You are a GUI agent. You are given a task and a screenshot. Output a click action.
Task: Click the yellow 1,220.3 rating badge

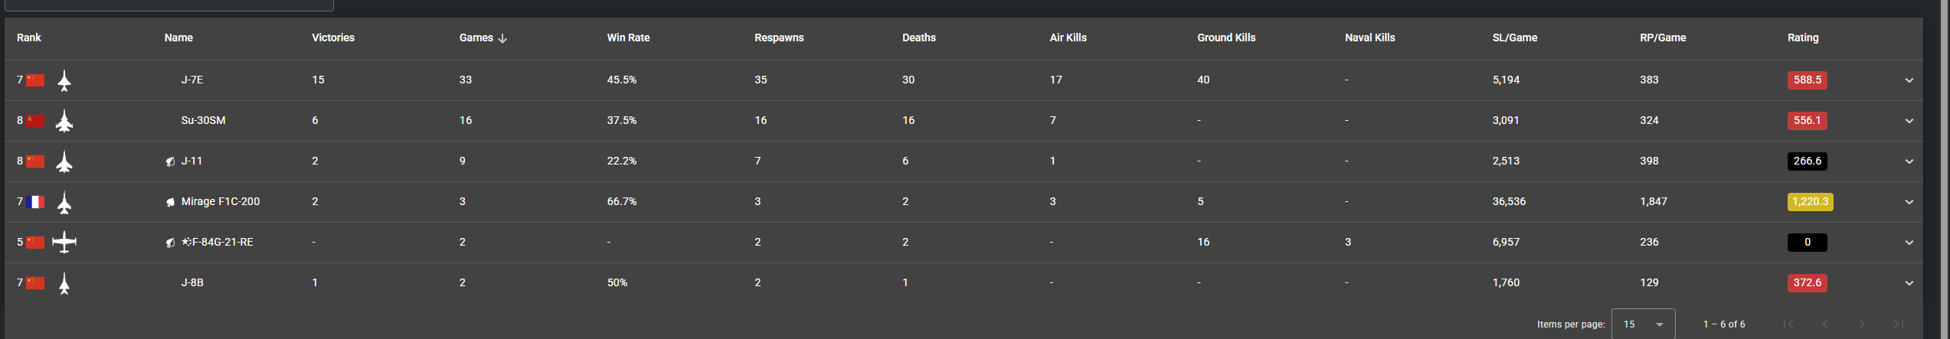click(1809, 202)
